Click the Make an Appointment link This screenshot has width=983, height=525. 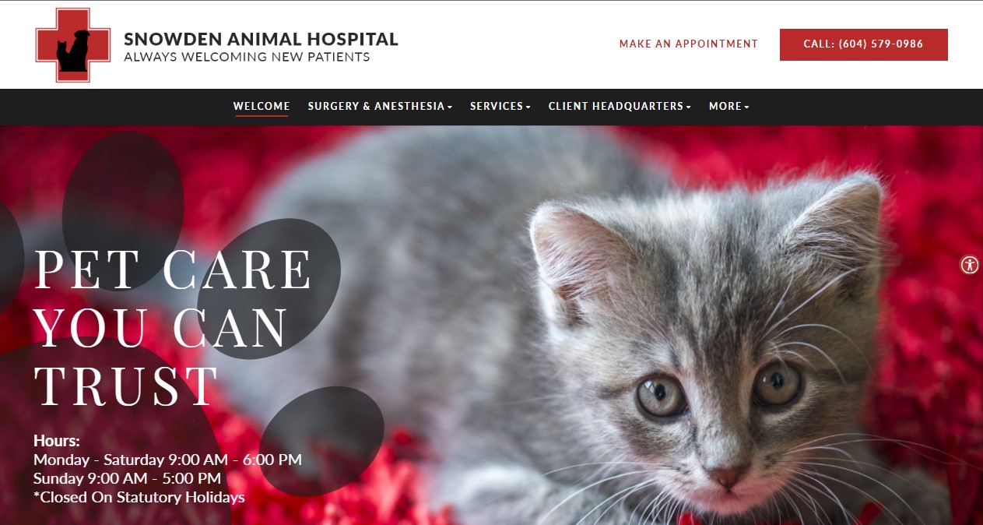point(688,44)
